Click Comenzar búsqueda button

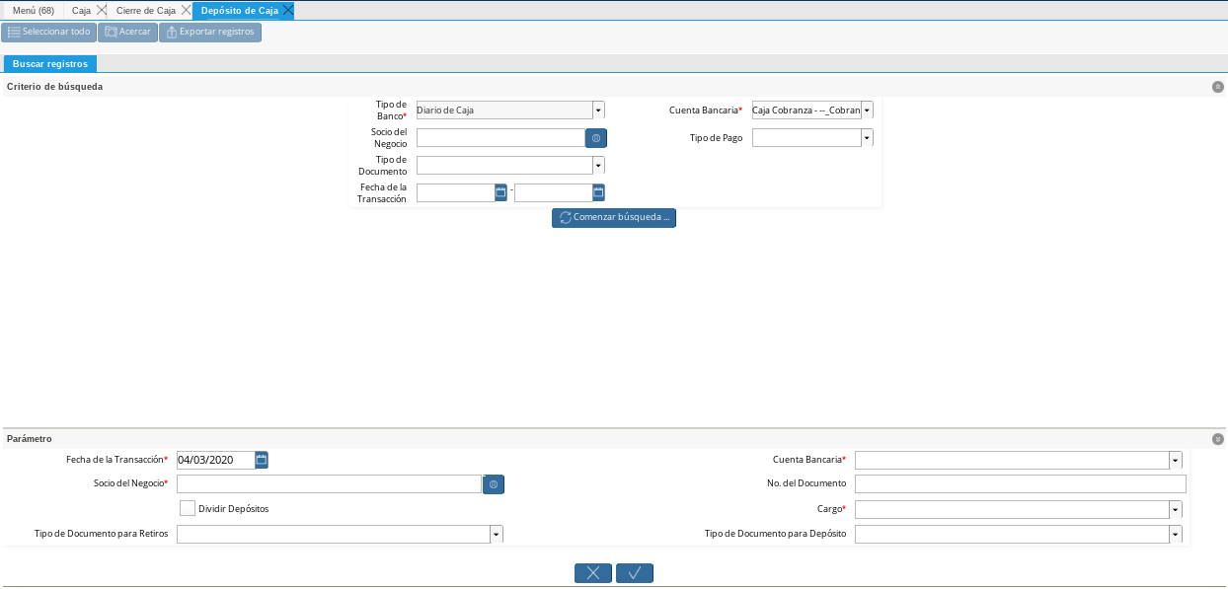(x=614, y=218)
